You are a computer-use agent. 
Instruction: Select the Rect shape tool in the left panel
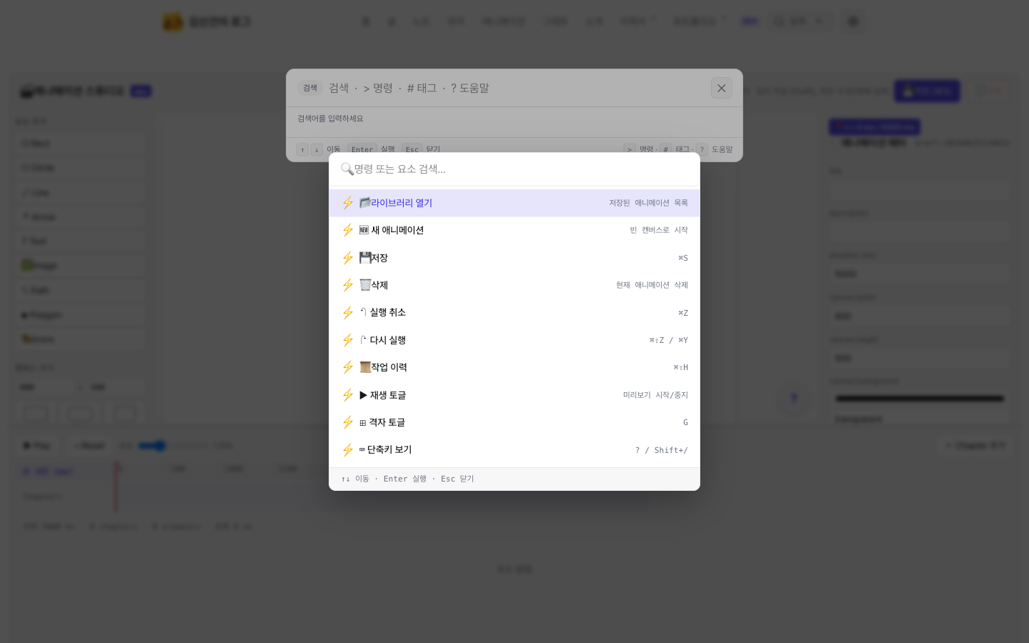tap(81, 144)
